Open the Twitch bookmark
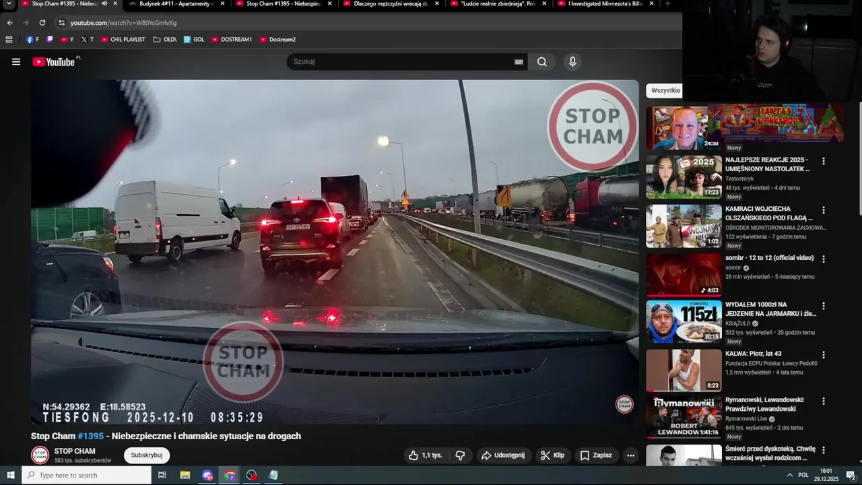The image size is (862, 485). [x=49, y=40]
